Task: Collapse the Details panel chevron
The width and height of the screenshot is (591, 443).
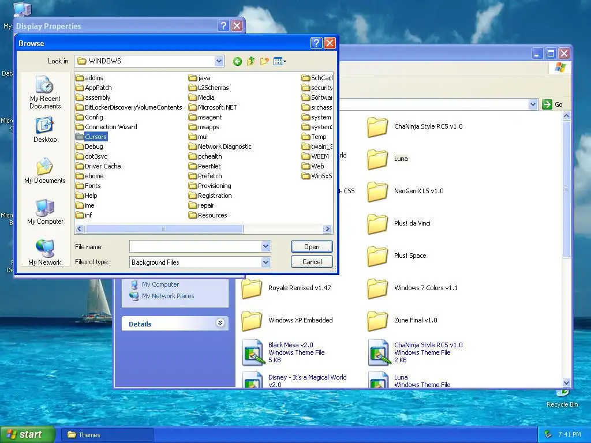Action: point(220,323)
